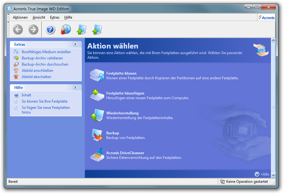The height and width of the screenshot is (194, 284).
Task: Select Bootfähiges Medium erstellen link
Action: (46, 52)
